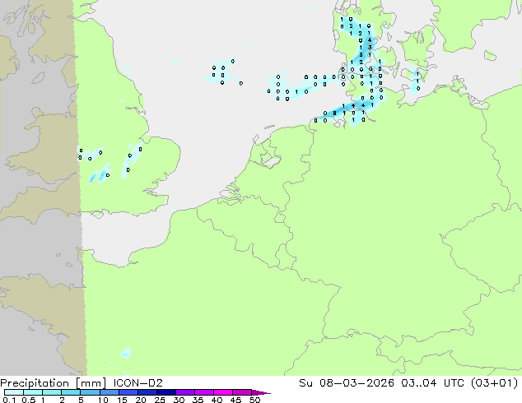The width and height of the screenshot is (522, 403).
Task: Click the 'ICON-D2' model name text
Action: [137, 383]
